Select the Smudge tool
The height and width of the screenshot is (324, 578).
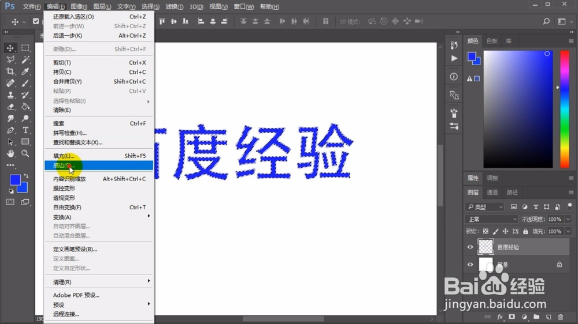click(x=10, y=118)
